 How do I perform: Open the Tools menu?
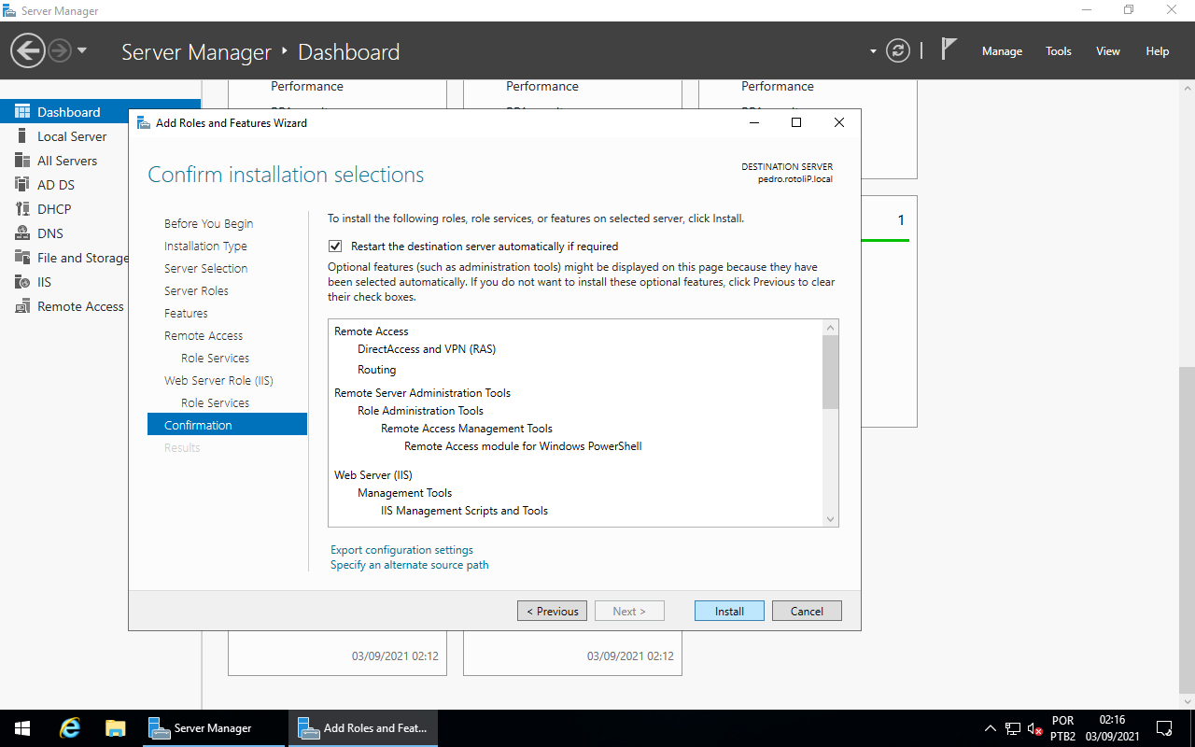tap(1058, 51)
